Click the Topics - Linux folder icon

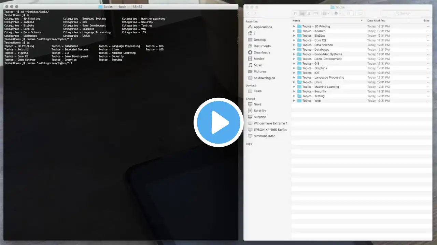pyautogui.click(x=299, y=82)
